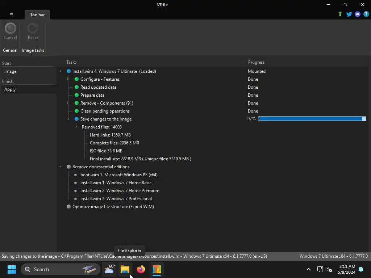The height and width of the screenshot is (278, 371).
Task: Open File Explorer from the taskbar
Action: point(125,269)
